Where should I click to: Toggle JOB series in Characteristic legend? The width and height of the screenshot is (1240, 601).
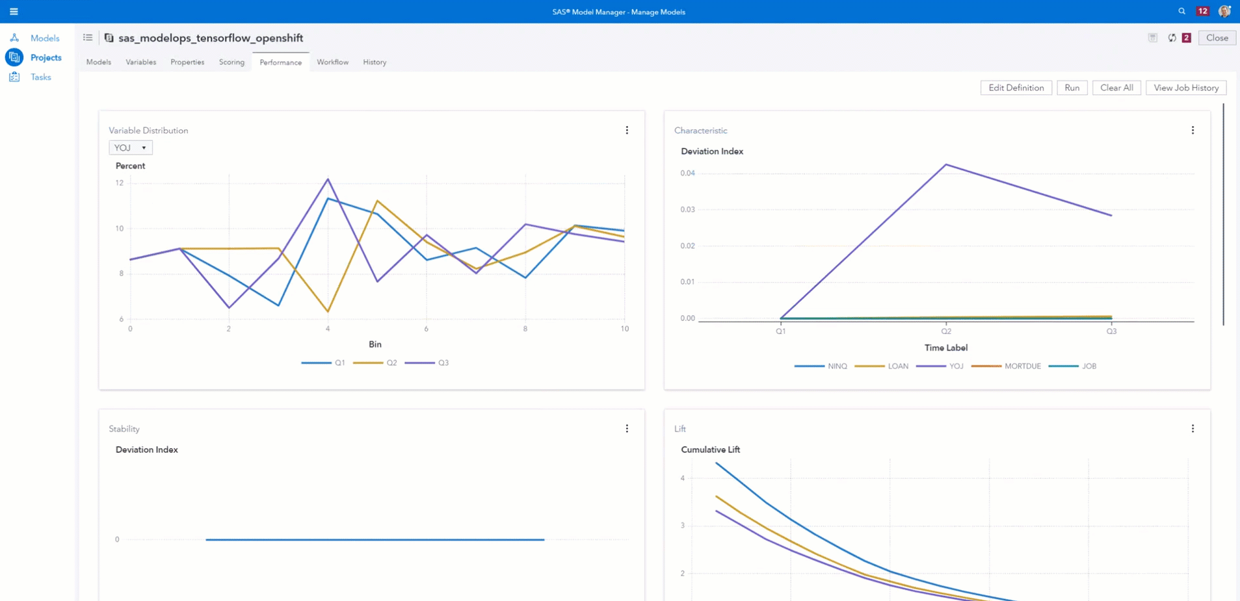coord(1072,366)
